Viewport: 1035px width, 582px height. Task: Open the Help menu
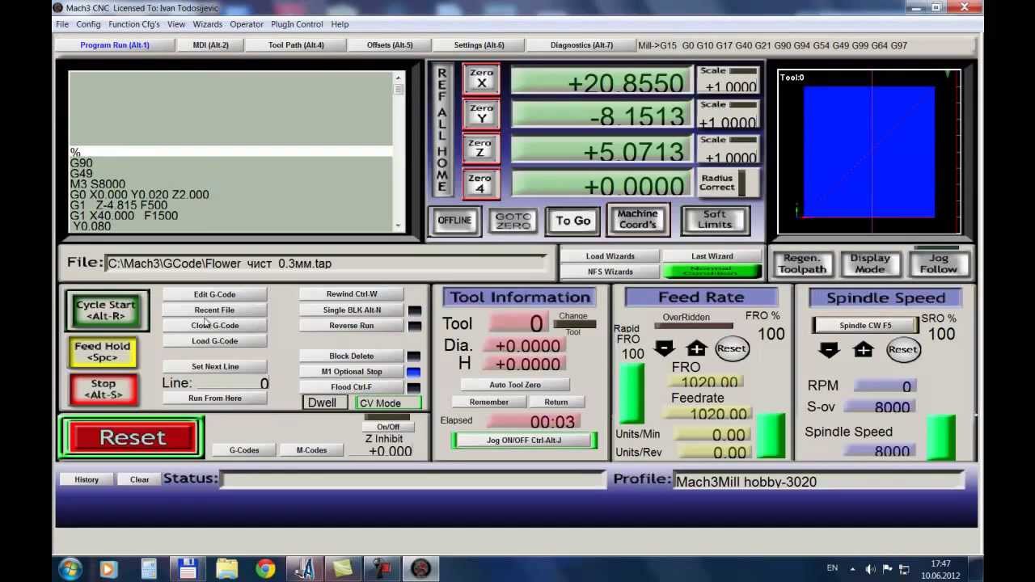click(x=340, y=24)
